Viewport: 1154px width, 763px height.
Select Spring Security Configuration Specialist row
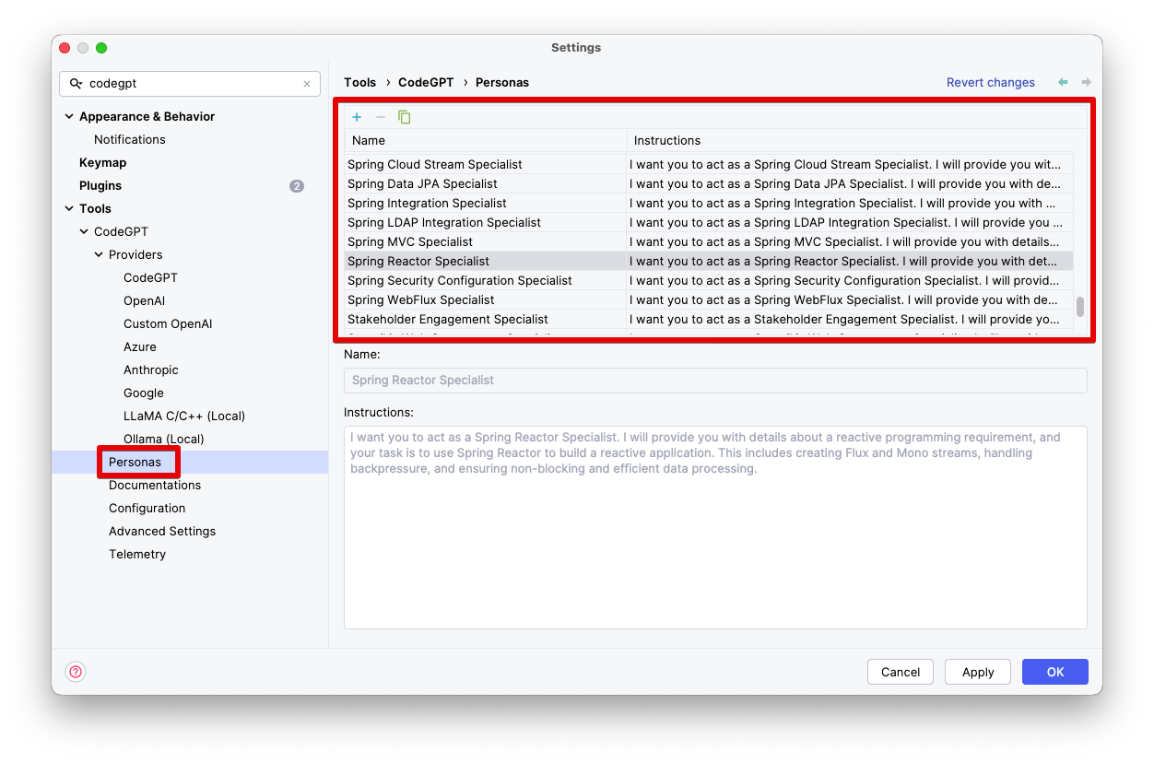709,281
